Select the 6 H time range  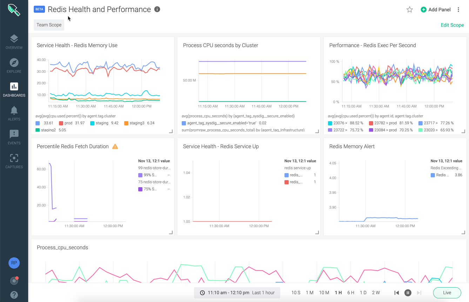pyautogui.click(x=351, y=293)
